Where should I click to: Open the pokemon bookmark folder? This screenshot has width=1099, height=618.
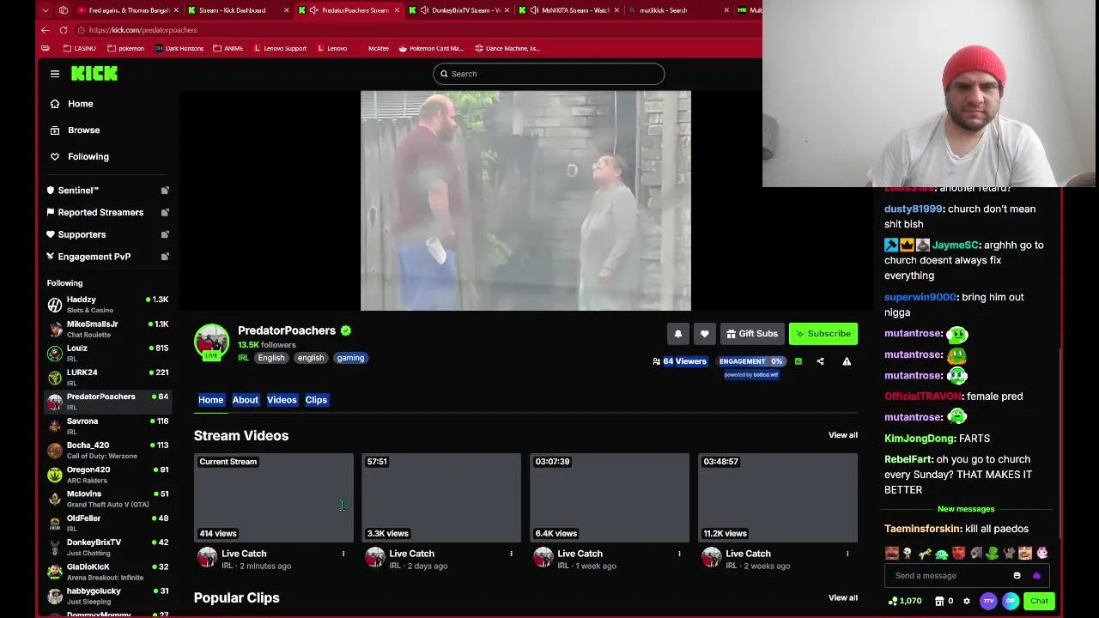(x=125, y=48)
